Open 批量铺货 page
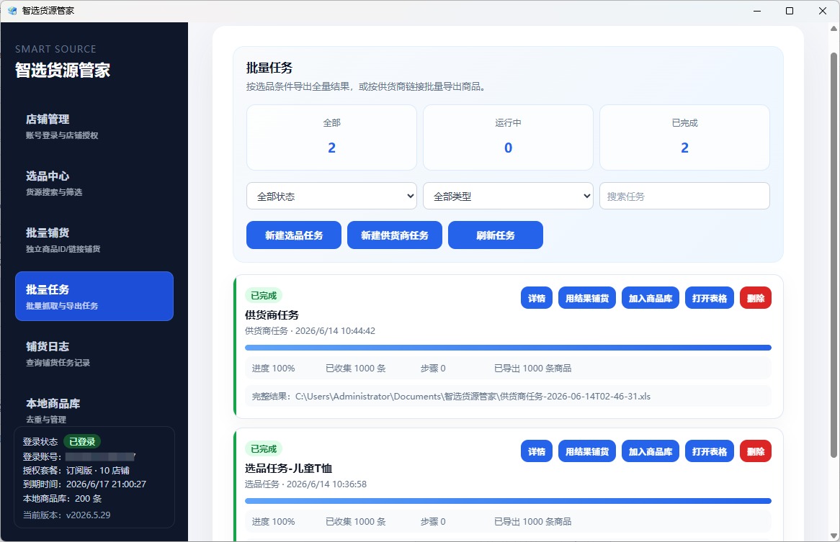The width and height of the screenshot is (840, 542). click(94, 240)
